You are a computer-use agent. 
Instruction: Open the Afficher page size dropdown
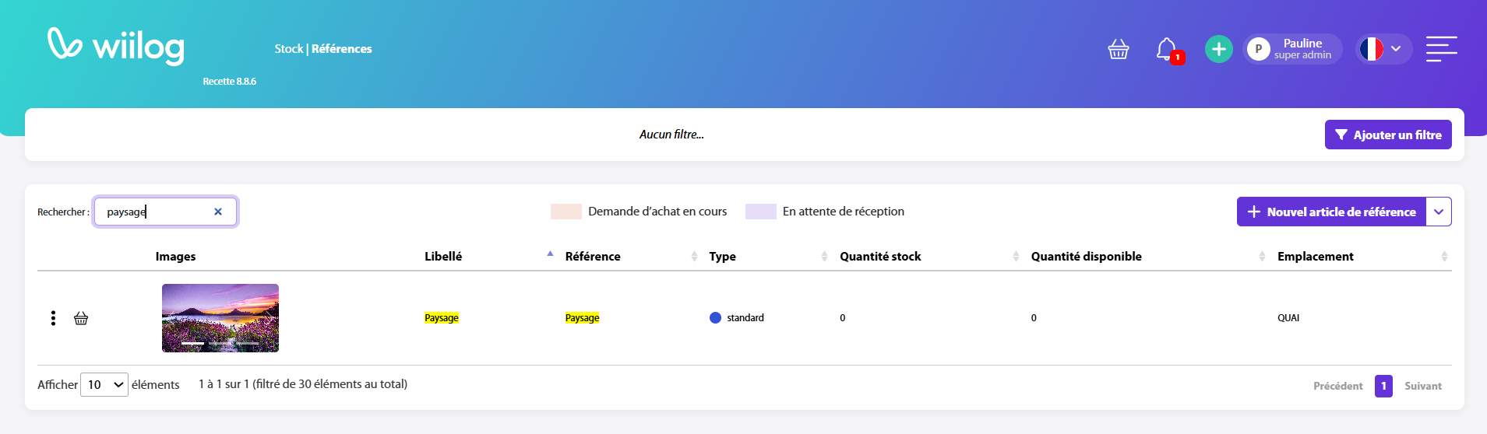pos(104,385)
